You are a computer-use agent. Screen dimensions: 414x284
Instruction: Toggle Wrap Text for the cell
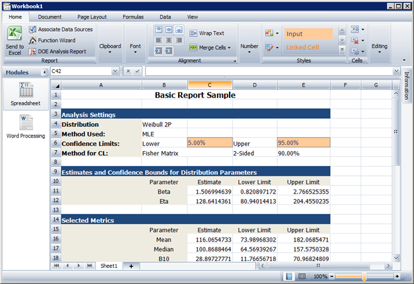coord(206,34)
